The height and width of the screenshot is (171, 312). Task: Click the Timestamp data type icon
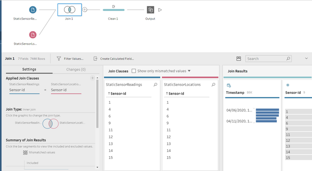coord(229,85)
